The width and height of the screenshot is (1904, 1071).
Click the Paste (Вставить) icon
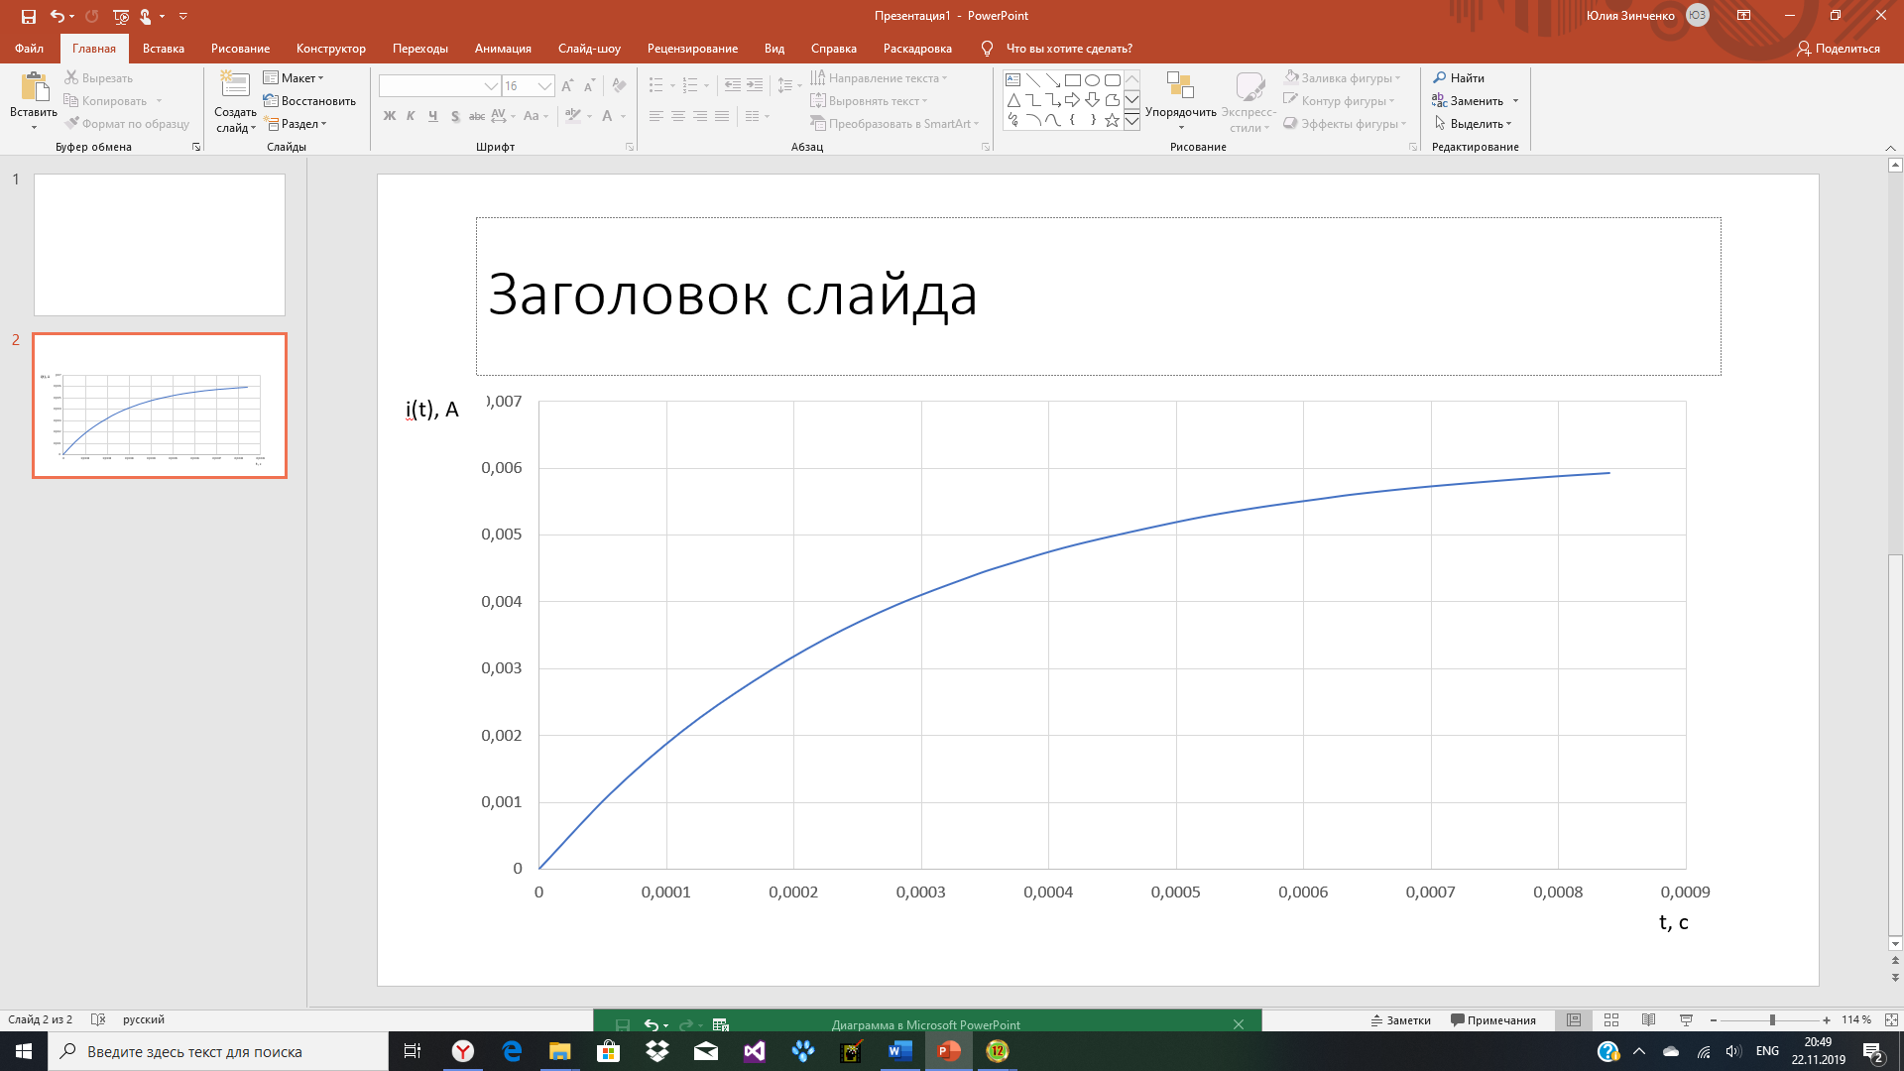click(34, 87)
